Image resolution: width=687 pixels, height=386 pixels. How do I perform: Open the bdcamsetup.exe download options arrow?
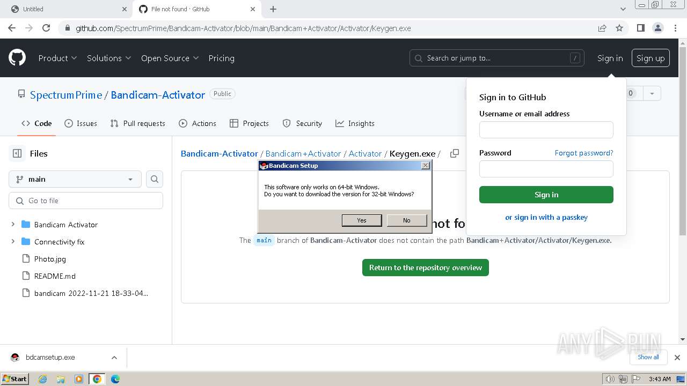click(x=114, y=357)
